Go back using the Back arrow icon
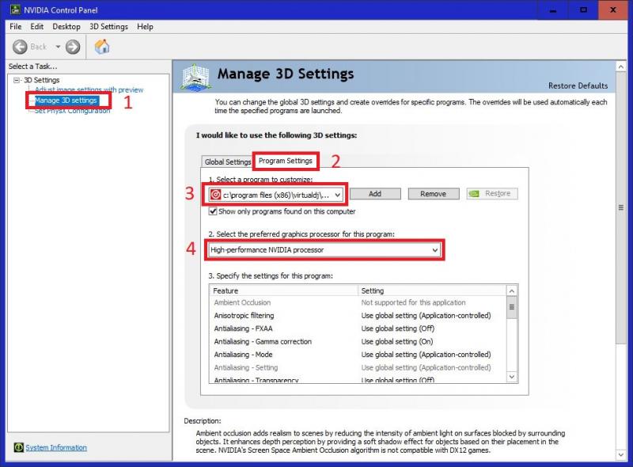633x467 pixels. point(19,47)
